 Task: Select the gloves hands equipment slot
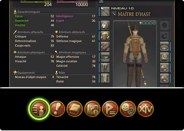click(105, 47)
